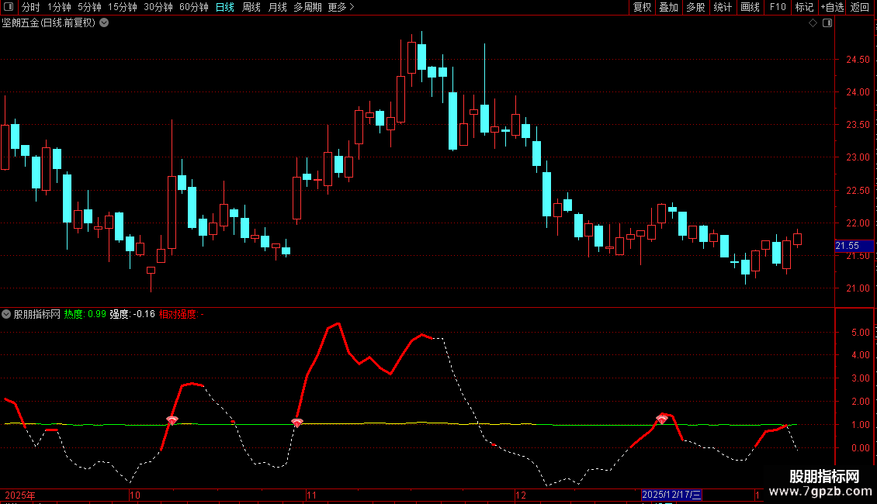Click the 坚朗五金(日线.前复权) chart title

[49, 23]
